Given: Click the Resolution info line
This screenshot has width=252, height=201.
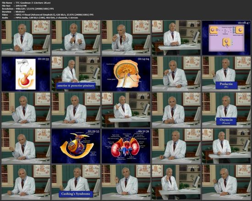Looking at the screenshot, I should pyautogui.click(x=28, y=9).
